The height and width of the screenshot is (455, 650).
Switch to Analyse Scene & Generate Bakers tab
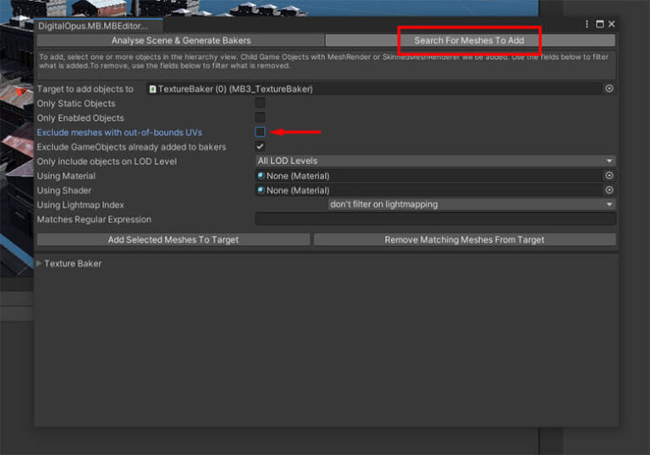[x=180, y=41]
